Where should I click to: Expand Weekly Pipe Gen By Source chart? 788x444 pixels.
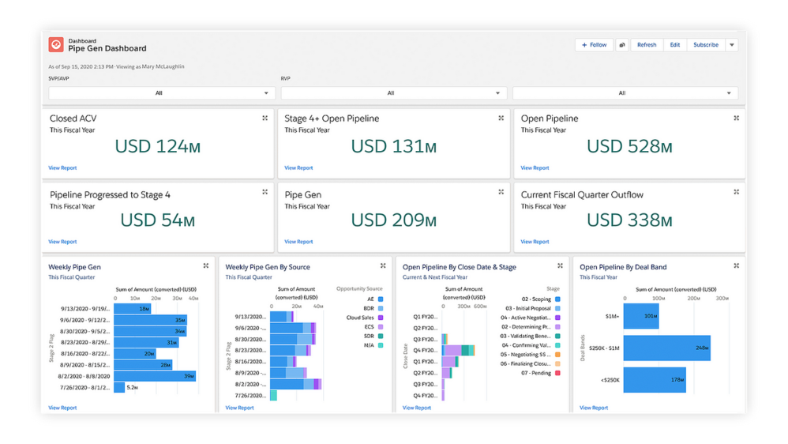[x=383, y=266]
